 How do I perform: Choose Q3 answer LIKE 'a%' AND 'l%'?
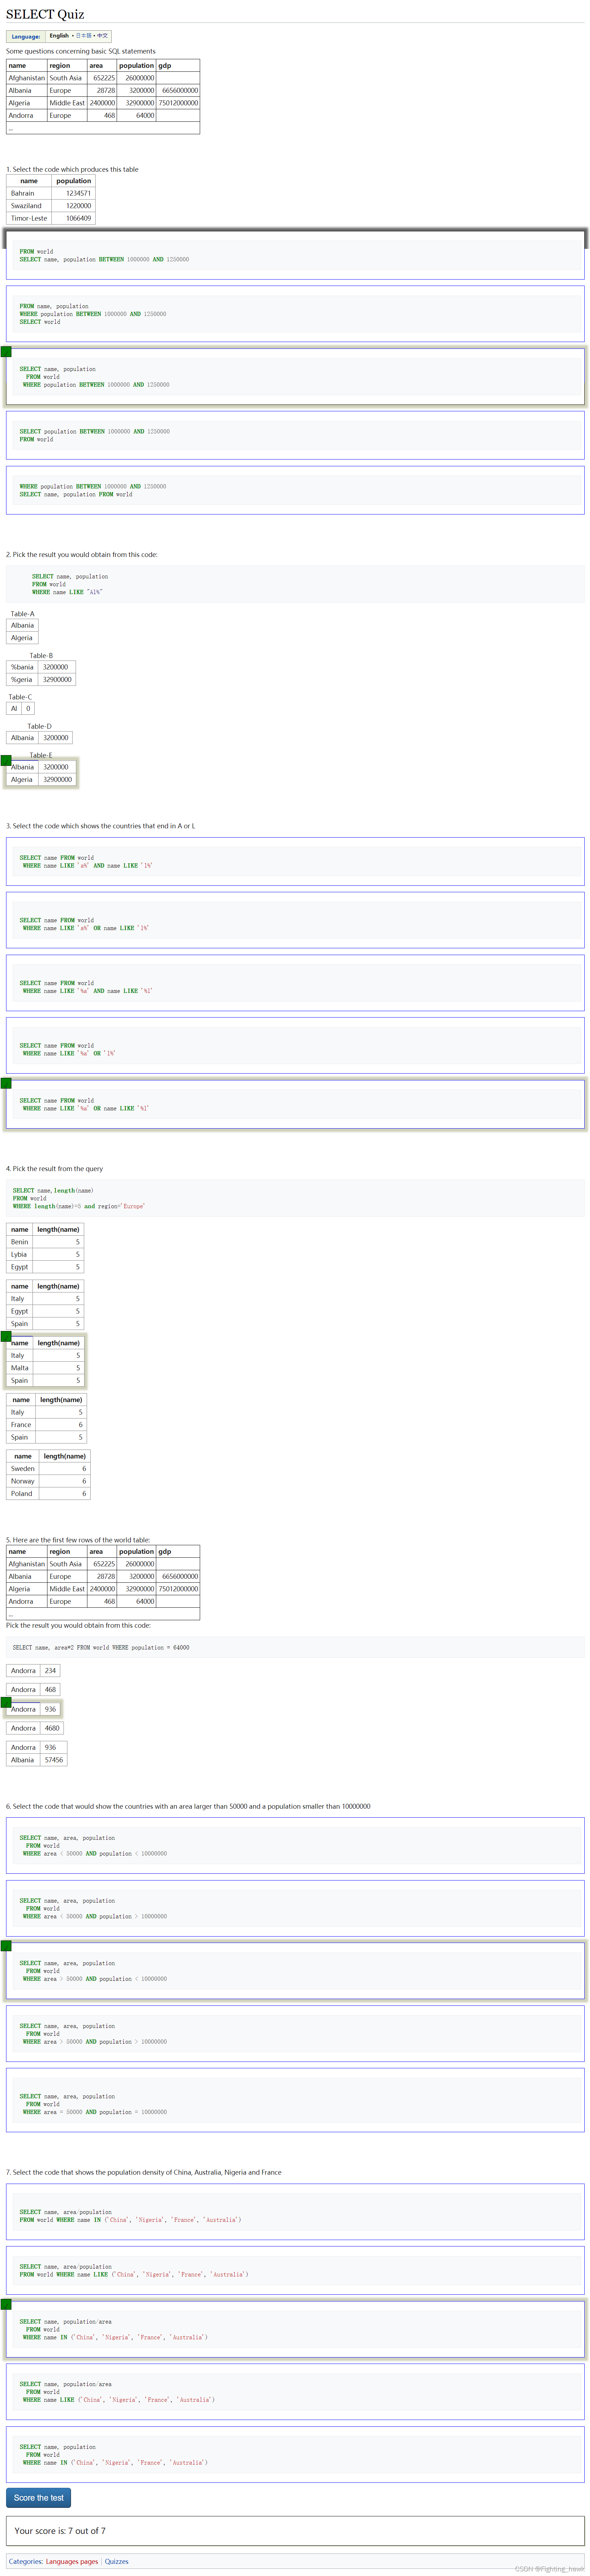295,862
